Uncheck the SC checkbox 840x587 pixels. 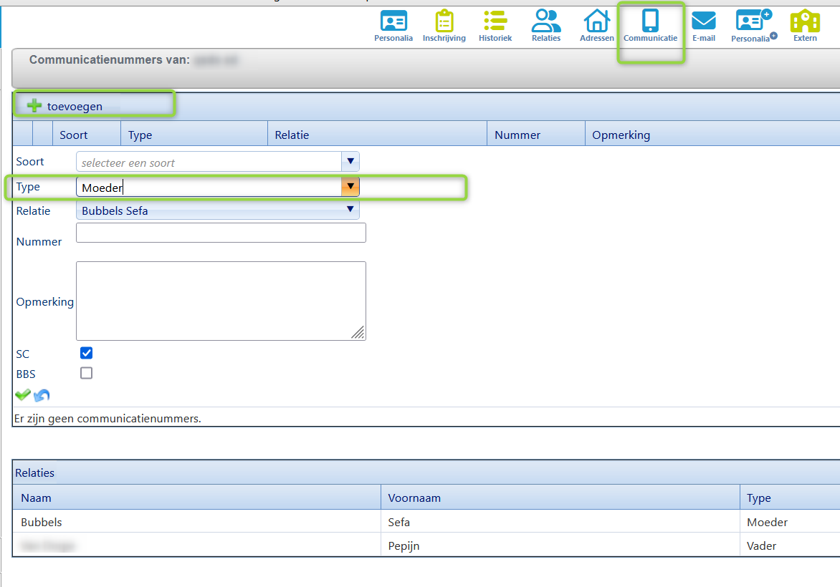coord(87,353)
